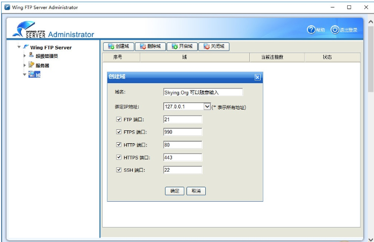Open the 绑定IP地址 dropdown arrow

pyautogui.click(x=207, y=106)
